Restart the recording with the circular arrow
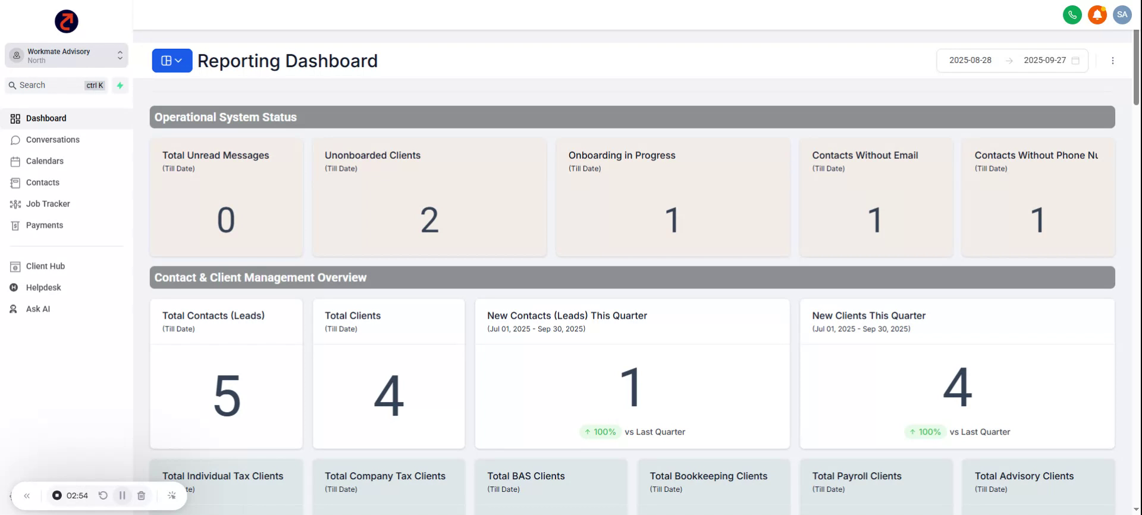The image size is (1142, 515). pyautogui.click(x=103, y=495)
